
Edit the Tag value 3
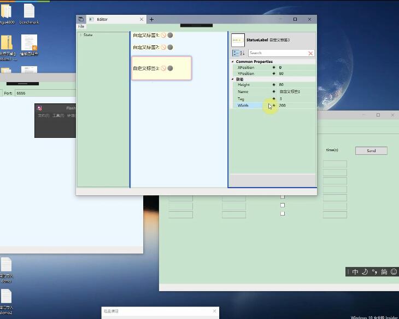click(x=296, y=98)
